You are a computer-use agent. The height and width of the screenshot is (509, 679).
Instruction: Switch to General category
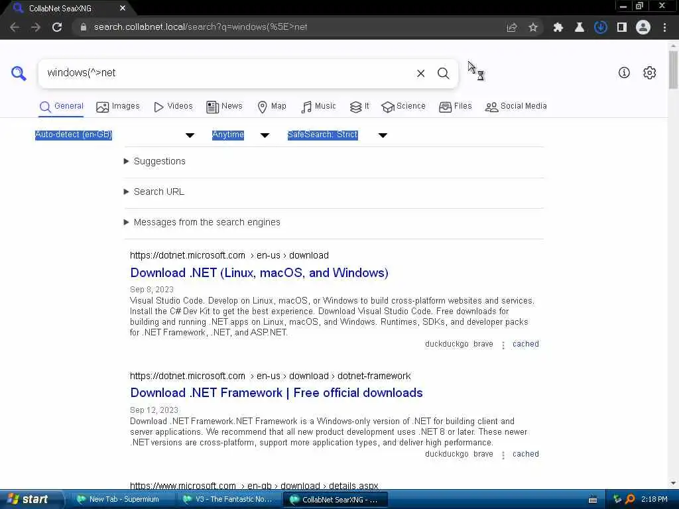[61, 107]
